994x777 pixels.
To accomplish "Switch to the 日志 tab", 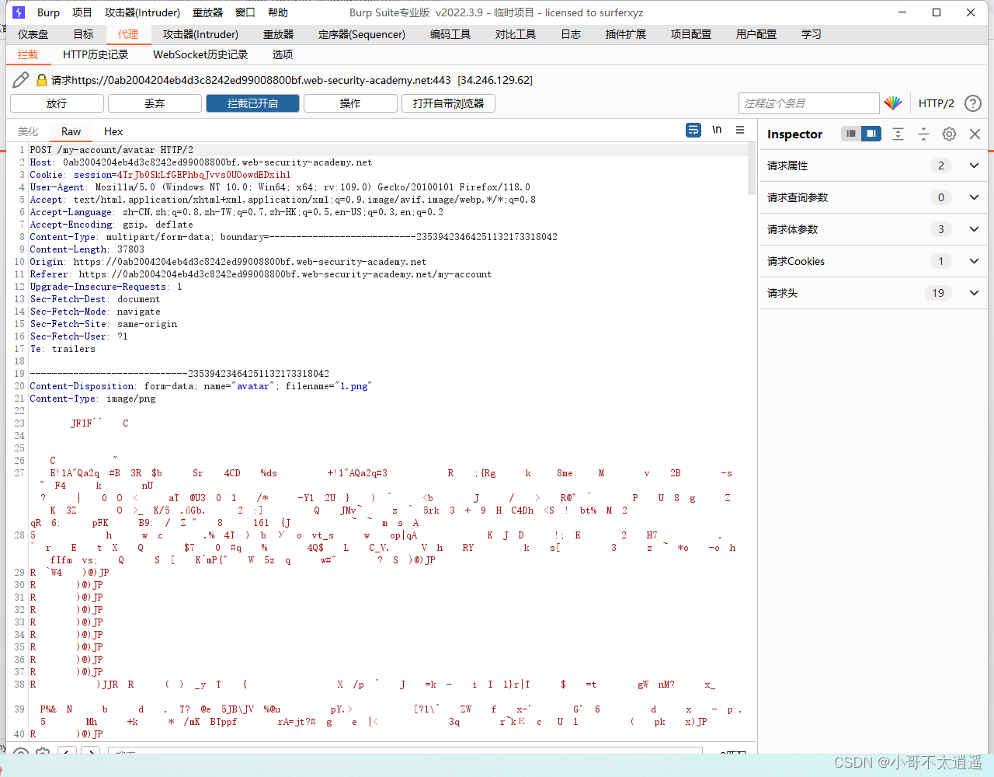I will pos(571,34).
